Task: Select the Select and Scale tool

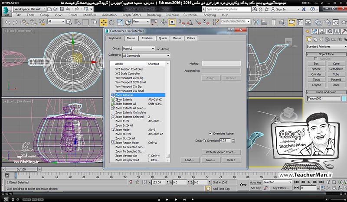Action: pyautogui.click(x=120, y=22)
